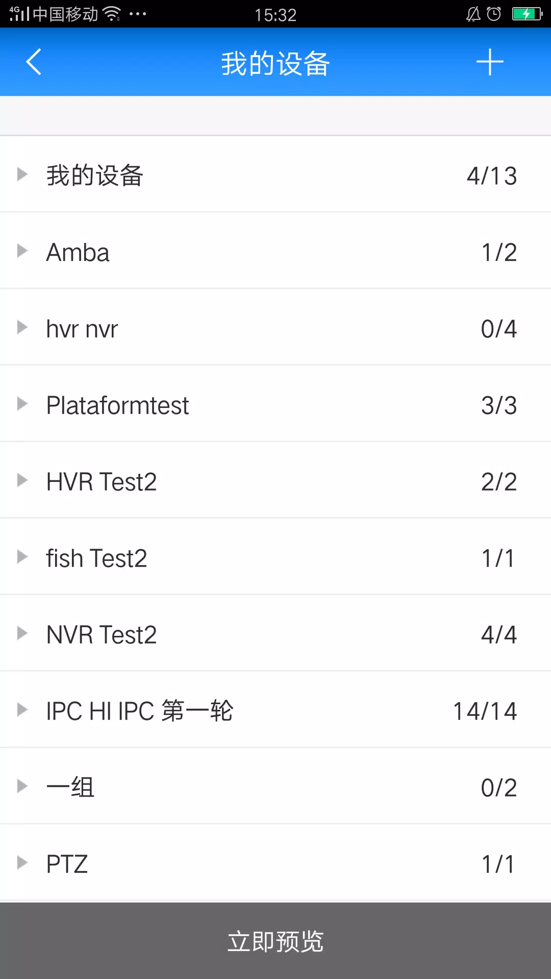551x979 pixels.
Task: Tap the plus icon to add device
Action: tap(490, 62)
